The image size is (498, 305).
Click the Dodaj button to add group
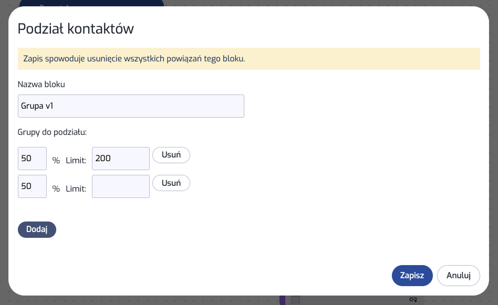click(37, 229)
